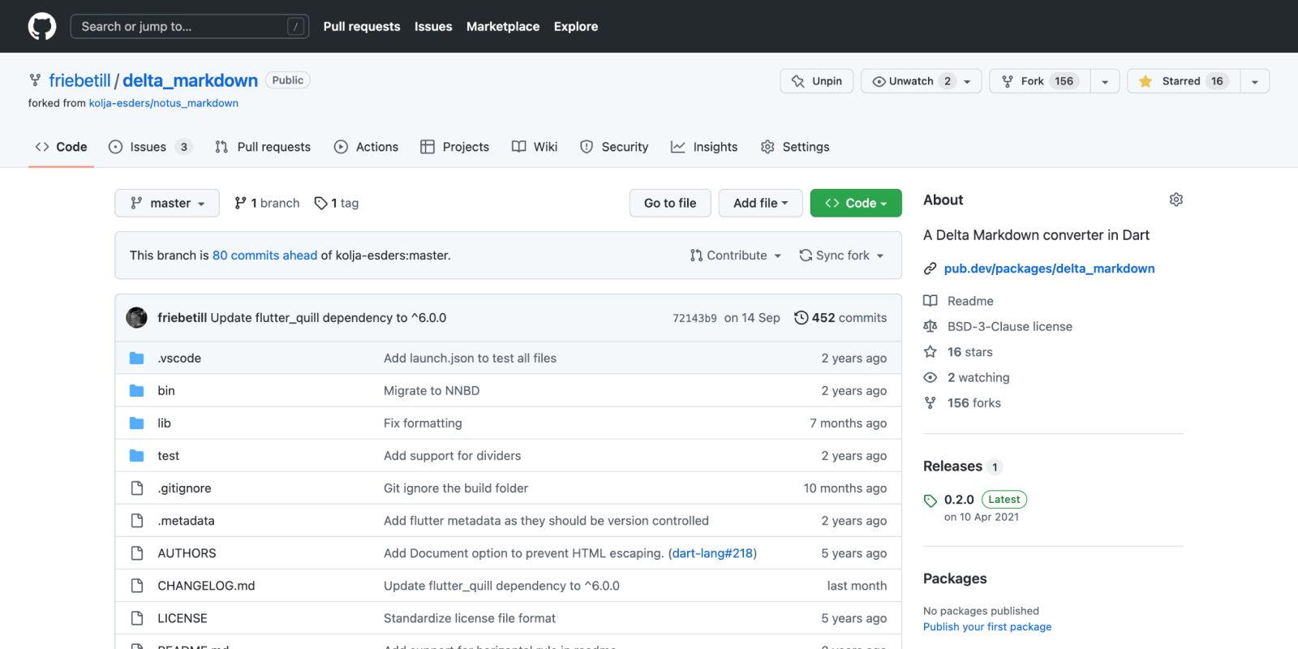The height and width of the screenshot is (649, 1298).
Task: Click the AUTHORS file icon
Action: (137, 552)
